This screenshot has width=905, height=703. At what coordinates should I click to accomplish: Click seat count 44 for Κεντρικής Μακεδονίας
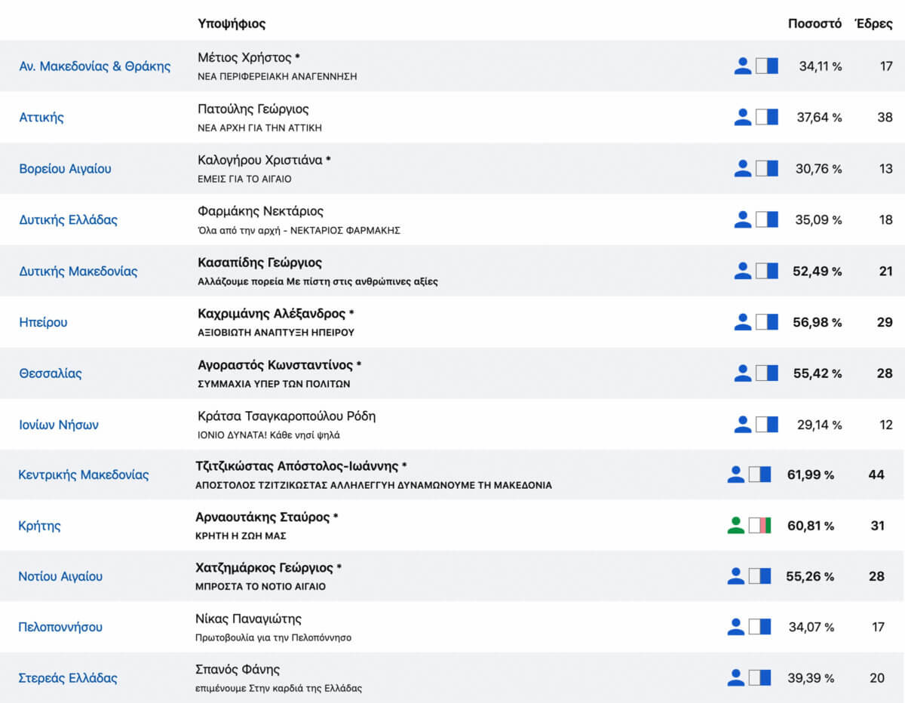click(x=876, y=475)
